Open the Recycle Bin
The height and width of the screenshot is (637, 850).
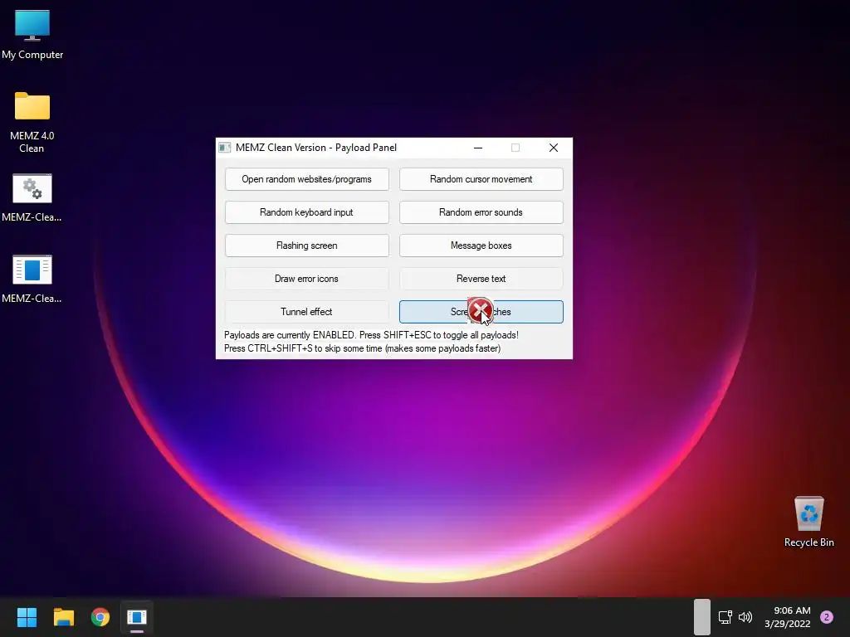click(x=808, y=522)
